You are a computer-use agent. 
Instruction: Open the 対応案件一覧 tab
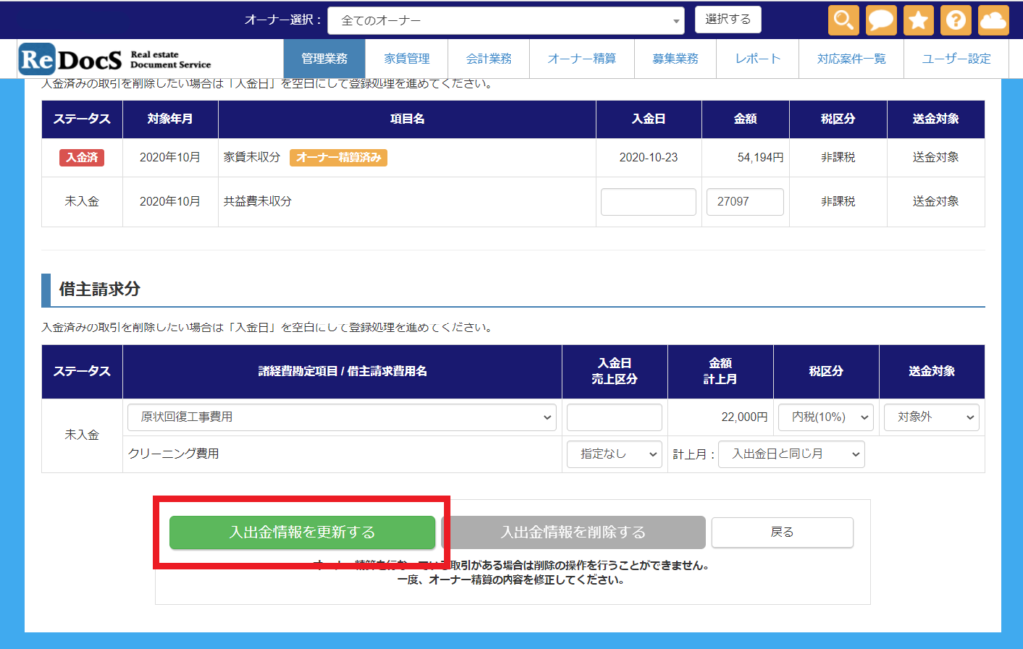tap(851, 59)
